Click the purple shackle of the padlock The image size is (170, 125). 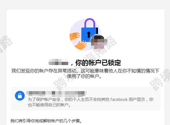(90, 23)
